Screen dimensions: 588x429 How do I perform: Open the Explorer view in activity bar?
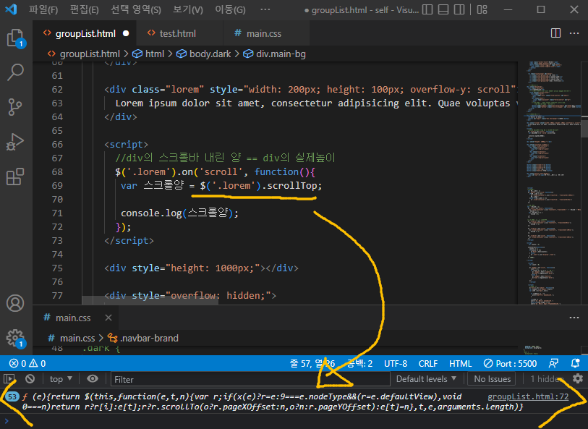[x=15, y=38]
